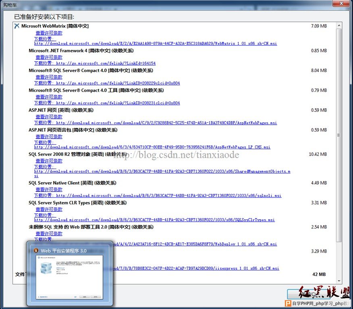Click the vertical scrollbar thumb
The width and height of the screenshot is (353, 309).
(x=339, y=135)
